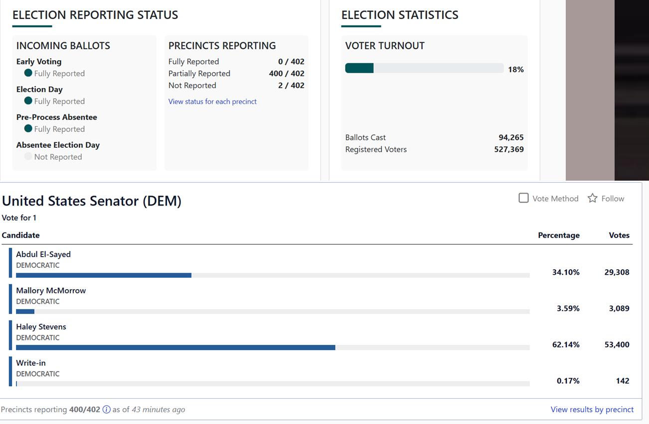Click the Pre-Process Absentee status dot
This screenshot has height=424, width=649.
[28, 129]
